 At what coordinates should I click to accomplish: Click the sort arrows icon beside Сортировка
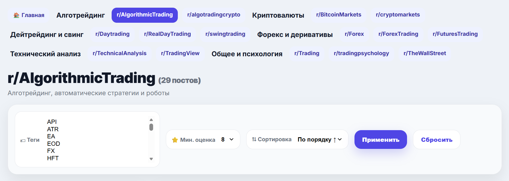(254, 139)
